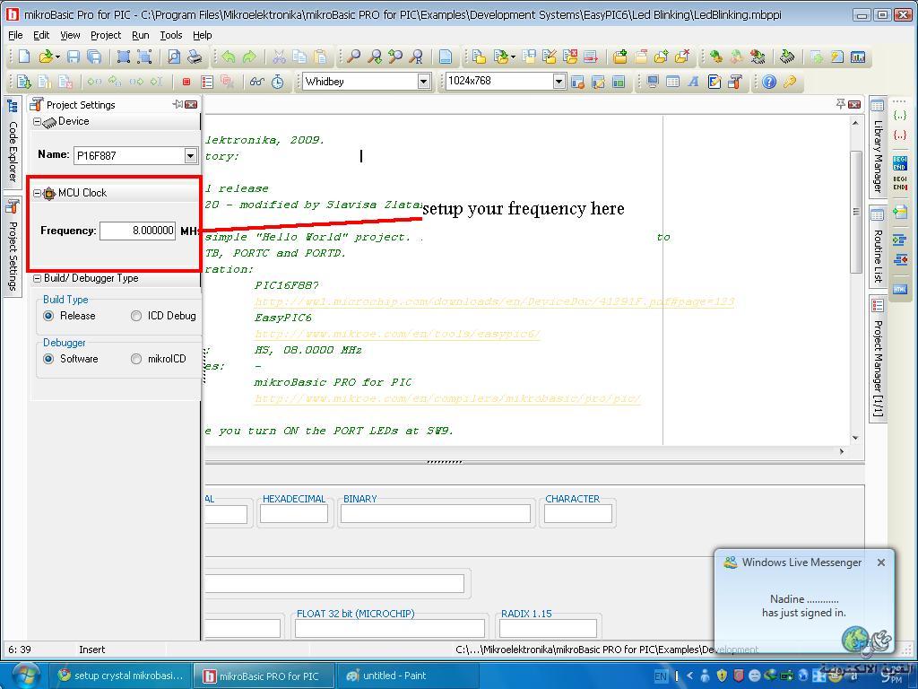Create a new file with the blank page icon
This screenshot has width=918, height=689.
tap(24, 57)
